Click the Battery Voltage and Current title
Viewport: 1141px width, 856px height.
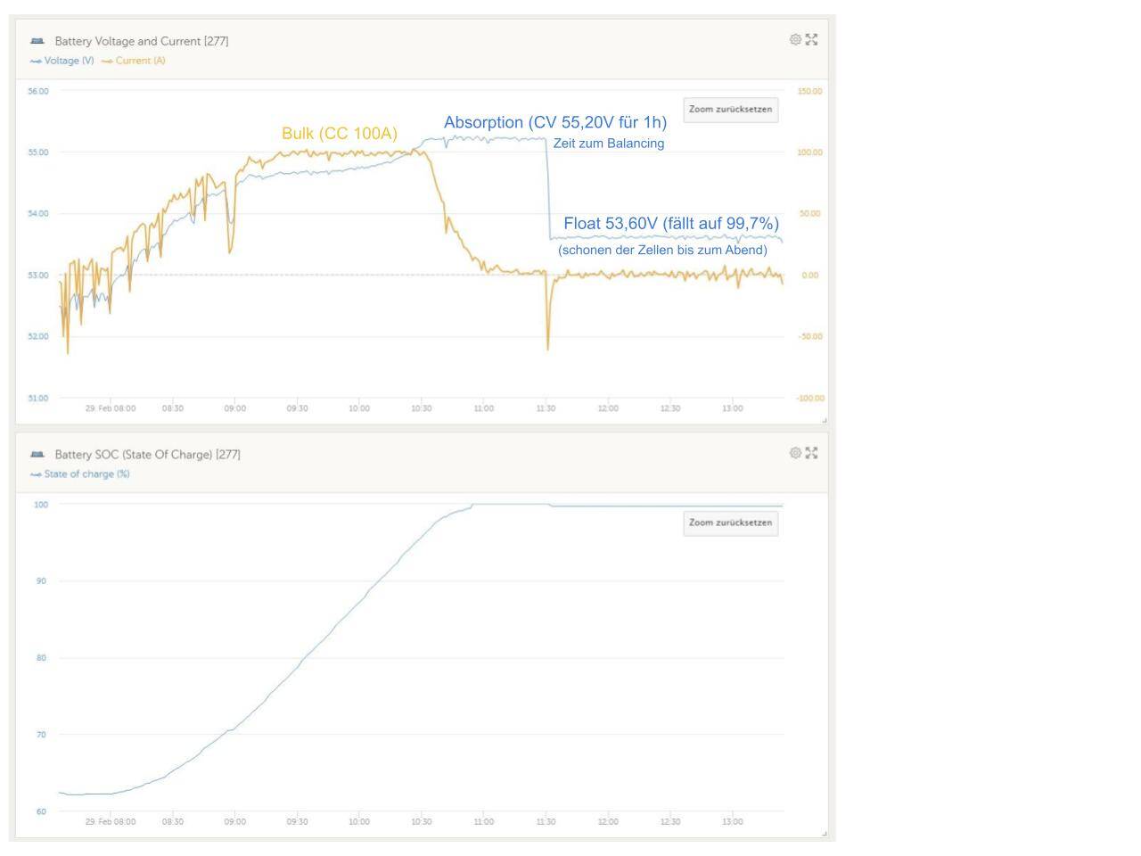tap(142, 41)
